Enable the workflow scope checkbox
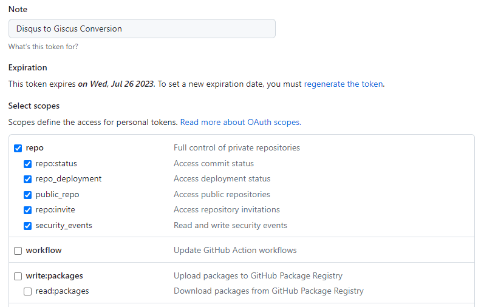The image size is (481, 307). [18, 251]
